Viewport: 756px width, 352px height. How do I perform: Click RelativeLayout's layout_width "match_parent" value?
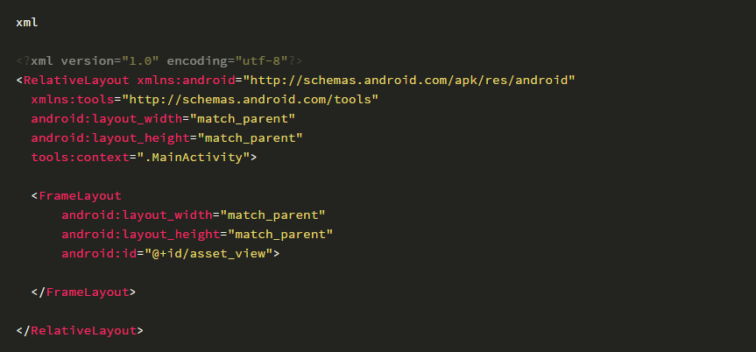point(244,119)
